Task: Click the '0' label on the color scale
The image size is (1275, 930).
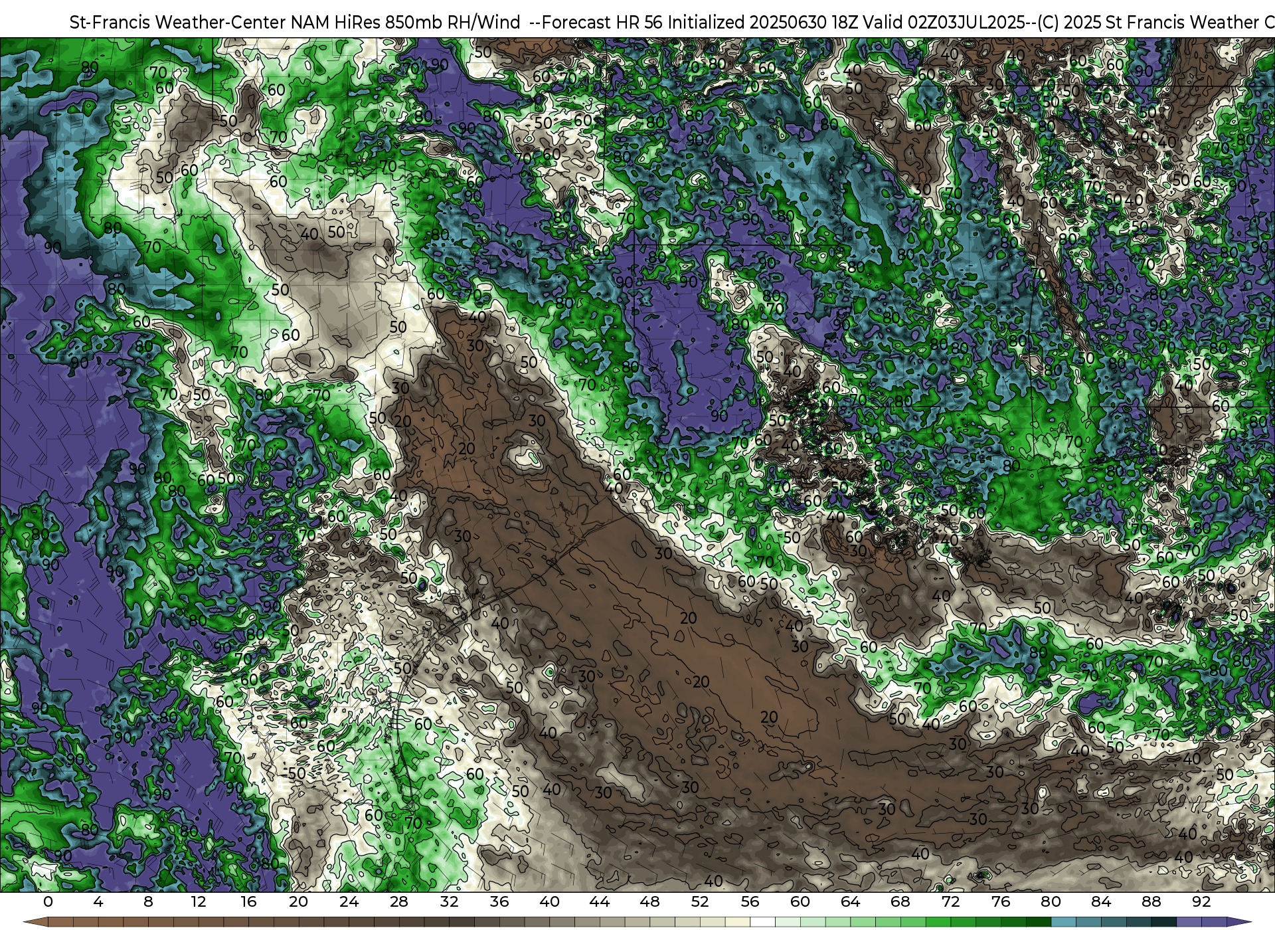Action: tap(48, 902)
